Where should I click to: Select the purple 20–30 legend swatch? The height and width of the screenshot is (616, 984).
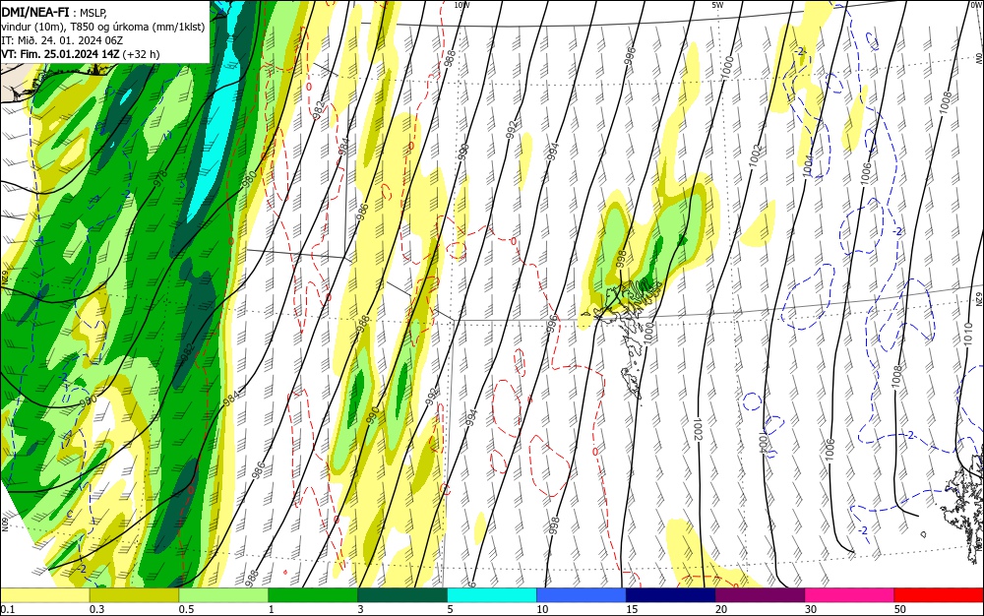coord(760,595)
